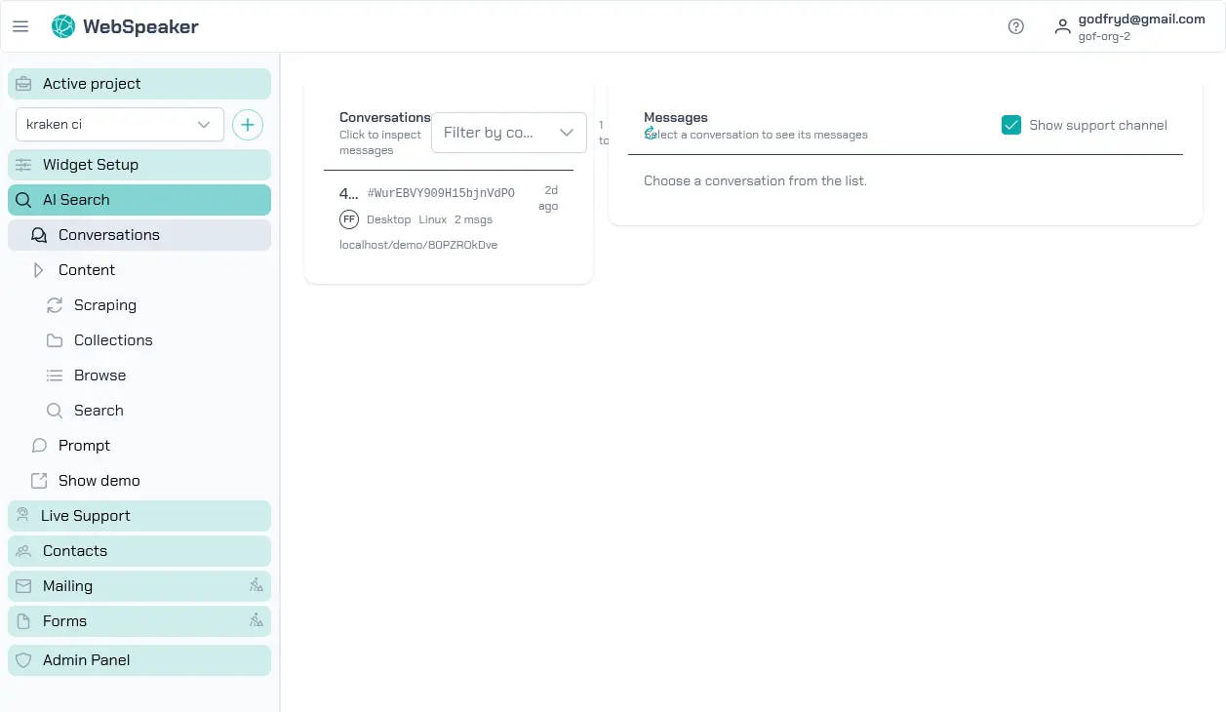Image resolution: width=1226 pixels, height=712 pixels.
Task: Select the Widget Setup menu item
Action: click(x=138, y=165)
